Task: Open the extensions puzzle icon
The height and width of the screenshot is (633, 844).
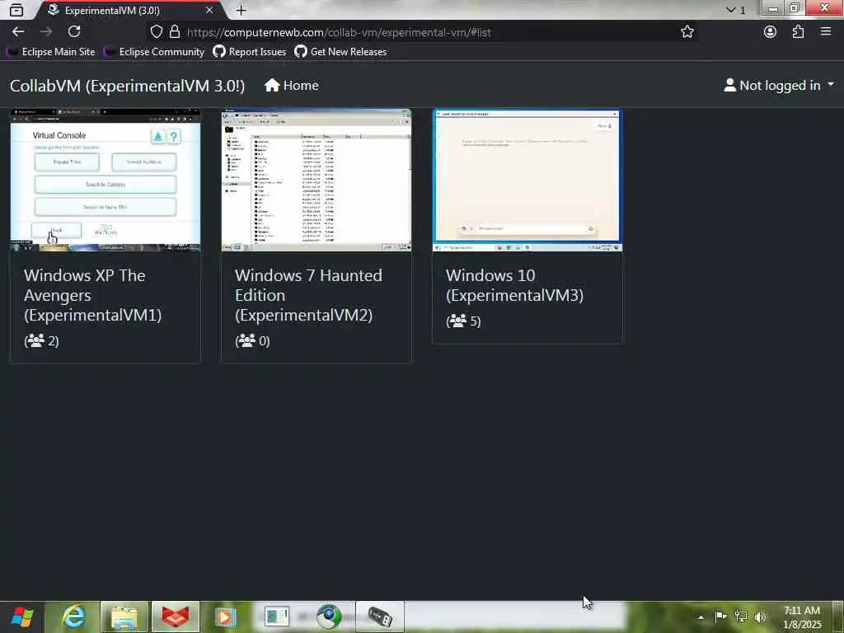Action: pos(798,32)
